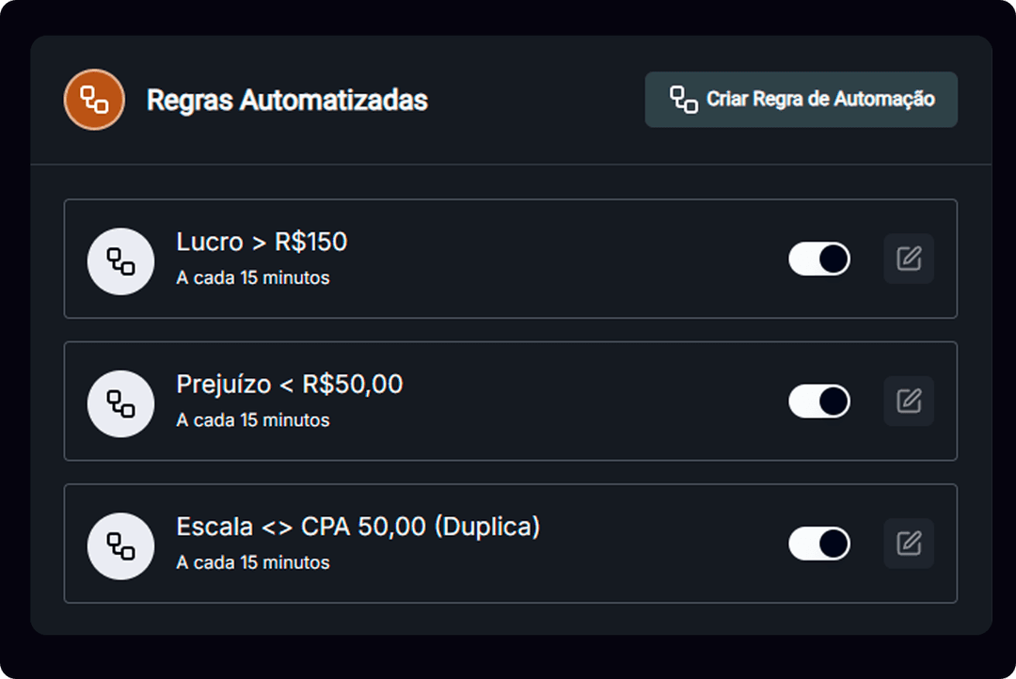Click the Criar Regra de Automação button
The height and width of the screenshot is (679, 1016).
(x=801, y=100)
